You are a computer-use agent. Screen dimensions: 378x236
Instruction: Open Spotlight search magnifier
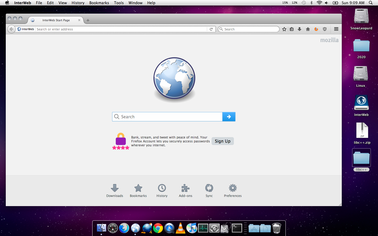tap(371, 3)
